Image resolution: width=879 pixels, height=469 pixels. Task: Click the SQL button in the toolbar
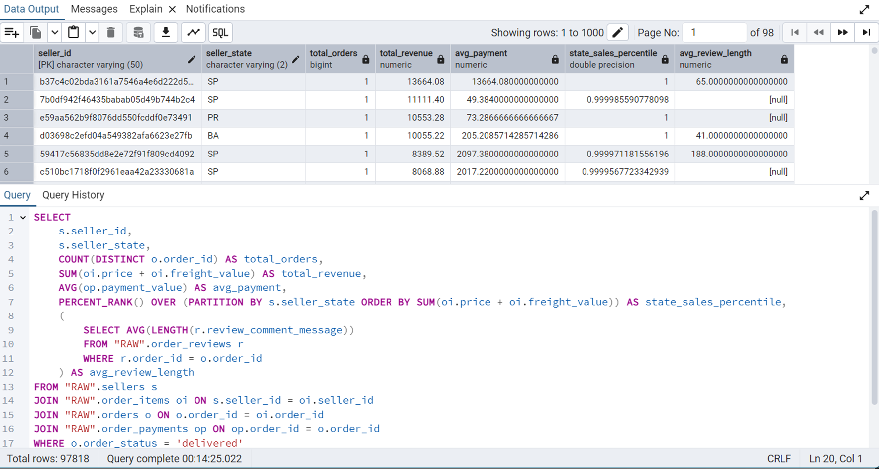point(220,33)
